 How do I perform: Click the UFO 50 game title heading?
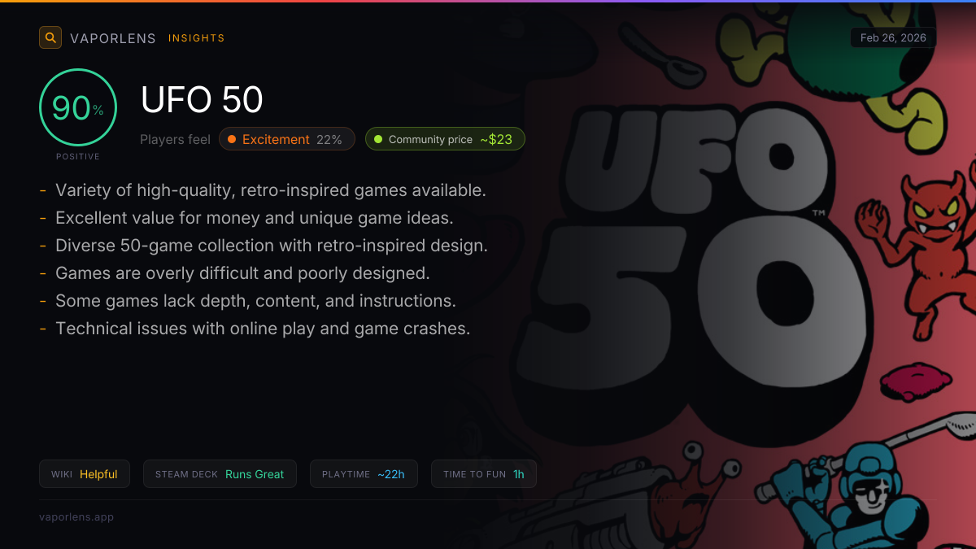[202, 100]
